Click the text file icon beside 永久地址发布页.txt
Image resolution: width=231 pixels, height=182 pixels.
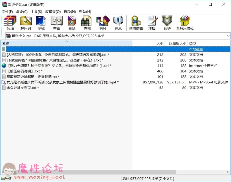tap(4, 88)
